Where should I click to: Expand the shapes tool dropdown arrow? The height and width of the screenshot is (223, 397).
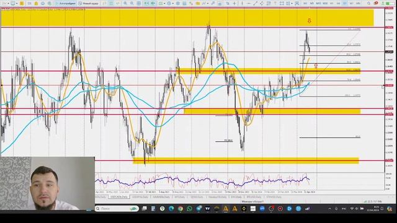tap(292, 4)
